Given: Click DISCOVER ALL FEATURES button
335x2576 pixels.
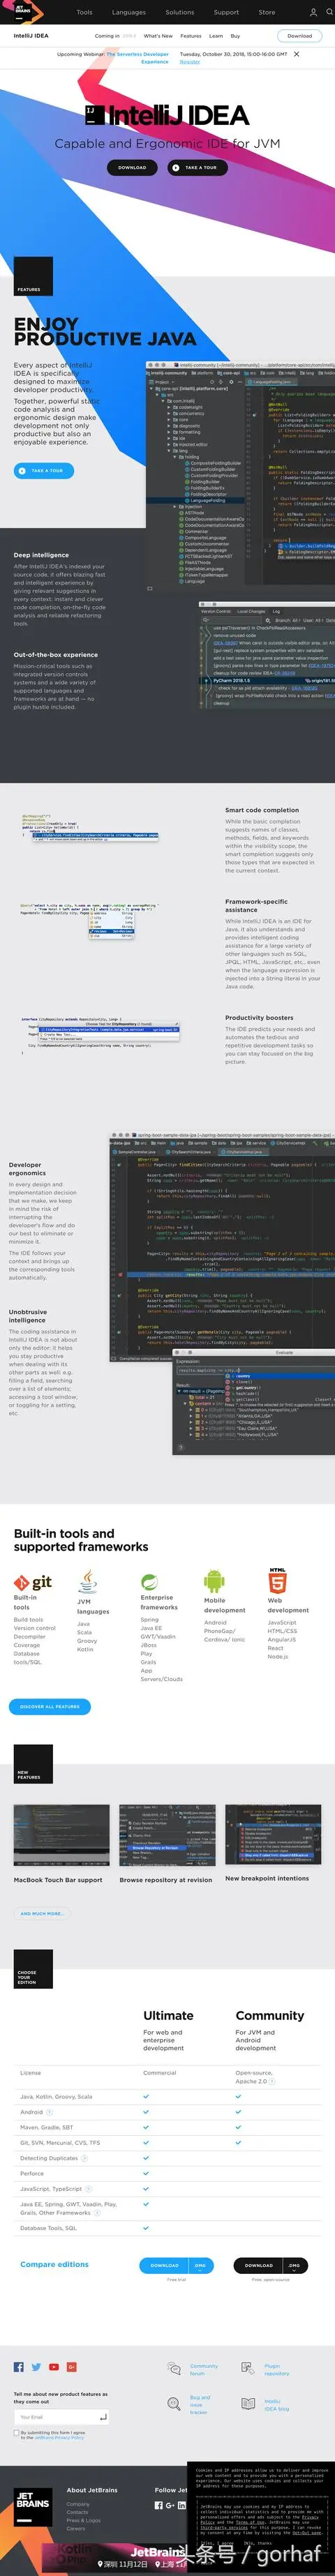Looking at the screenshot, I should pos(49,1706).
